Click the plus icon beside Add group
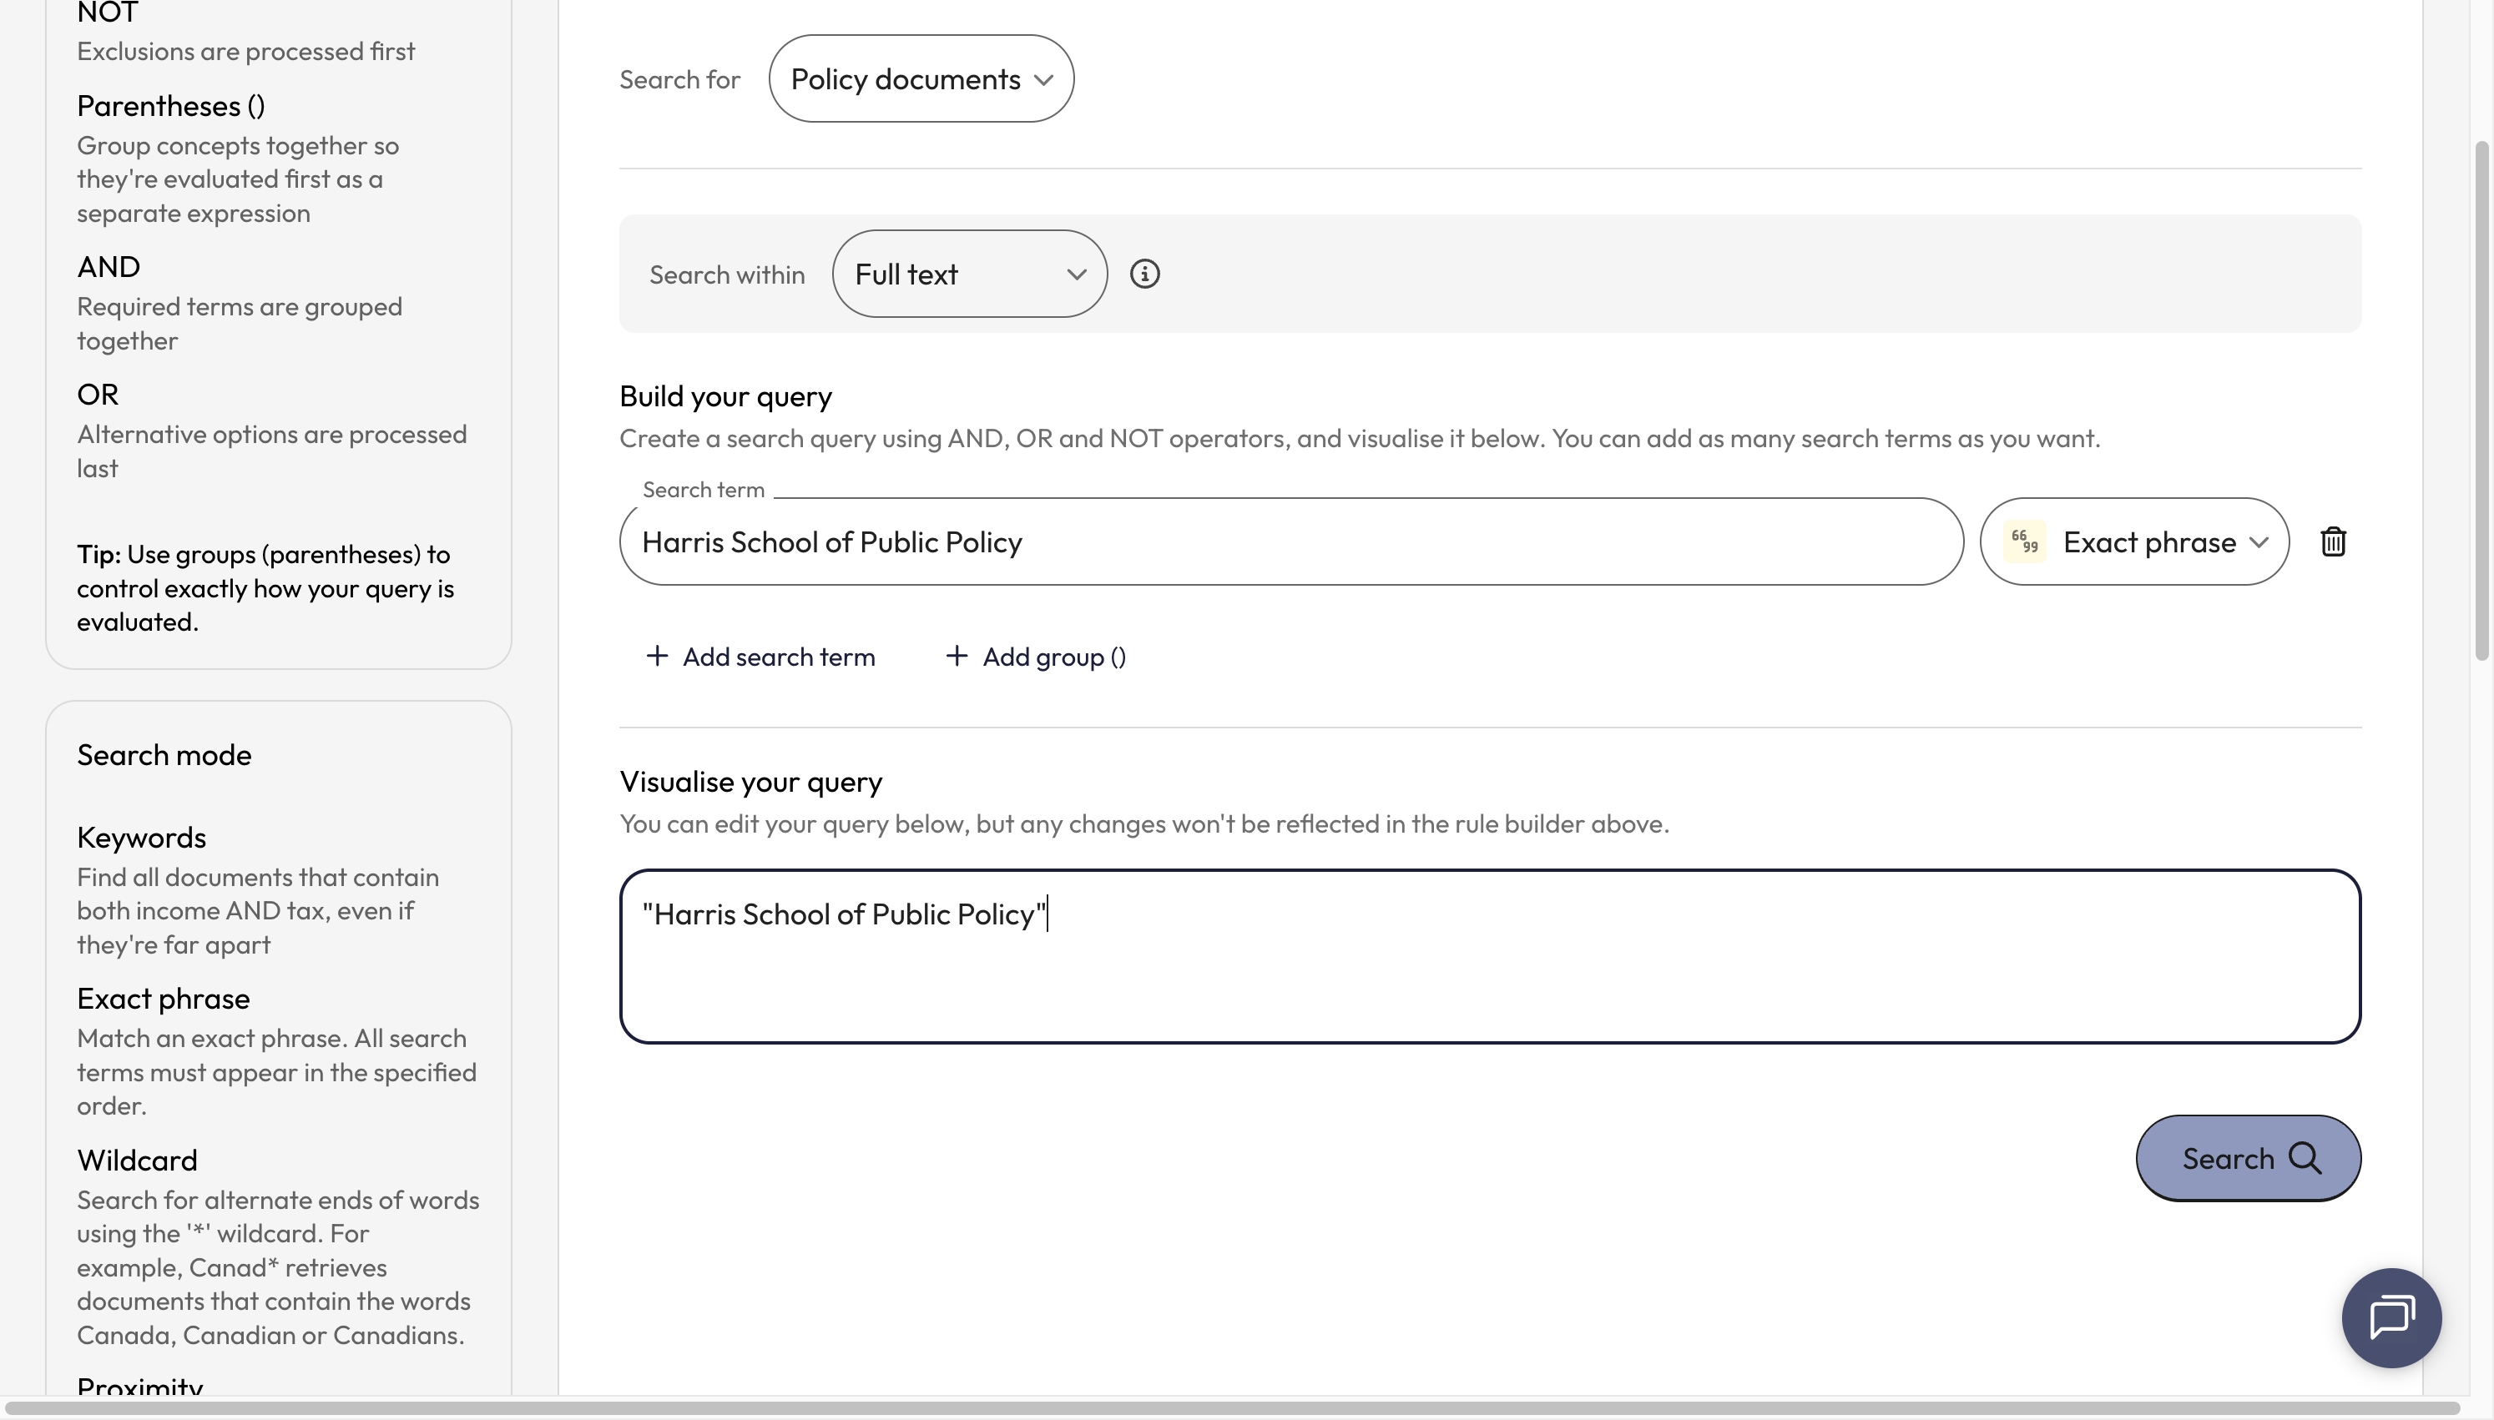Image resolution: width=2494 pixels, height=1420 pixels. pyautogui.click(x=956, y=657)
